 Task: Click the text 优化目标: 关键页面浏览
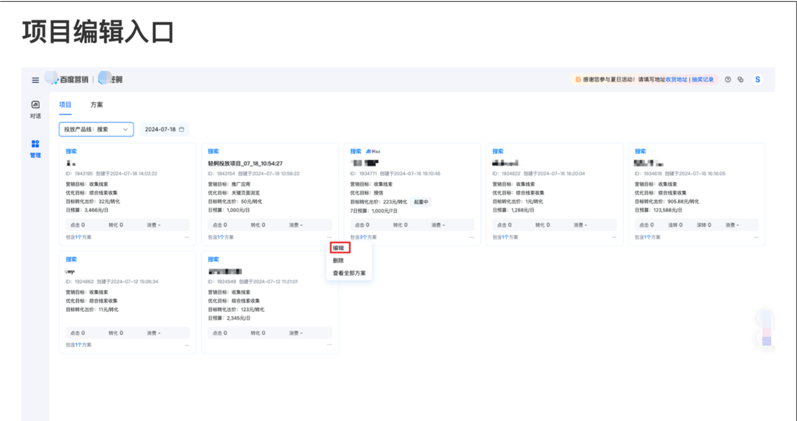(234, 193)
